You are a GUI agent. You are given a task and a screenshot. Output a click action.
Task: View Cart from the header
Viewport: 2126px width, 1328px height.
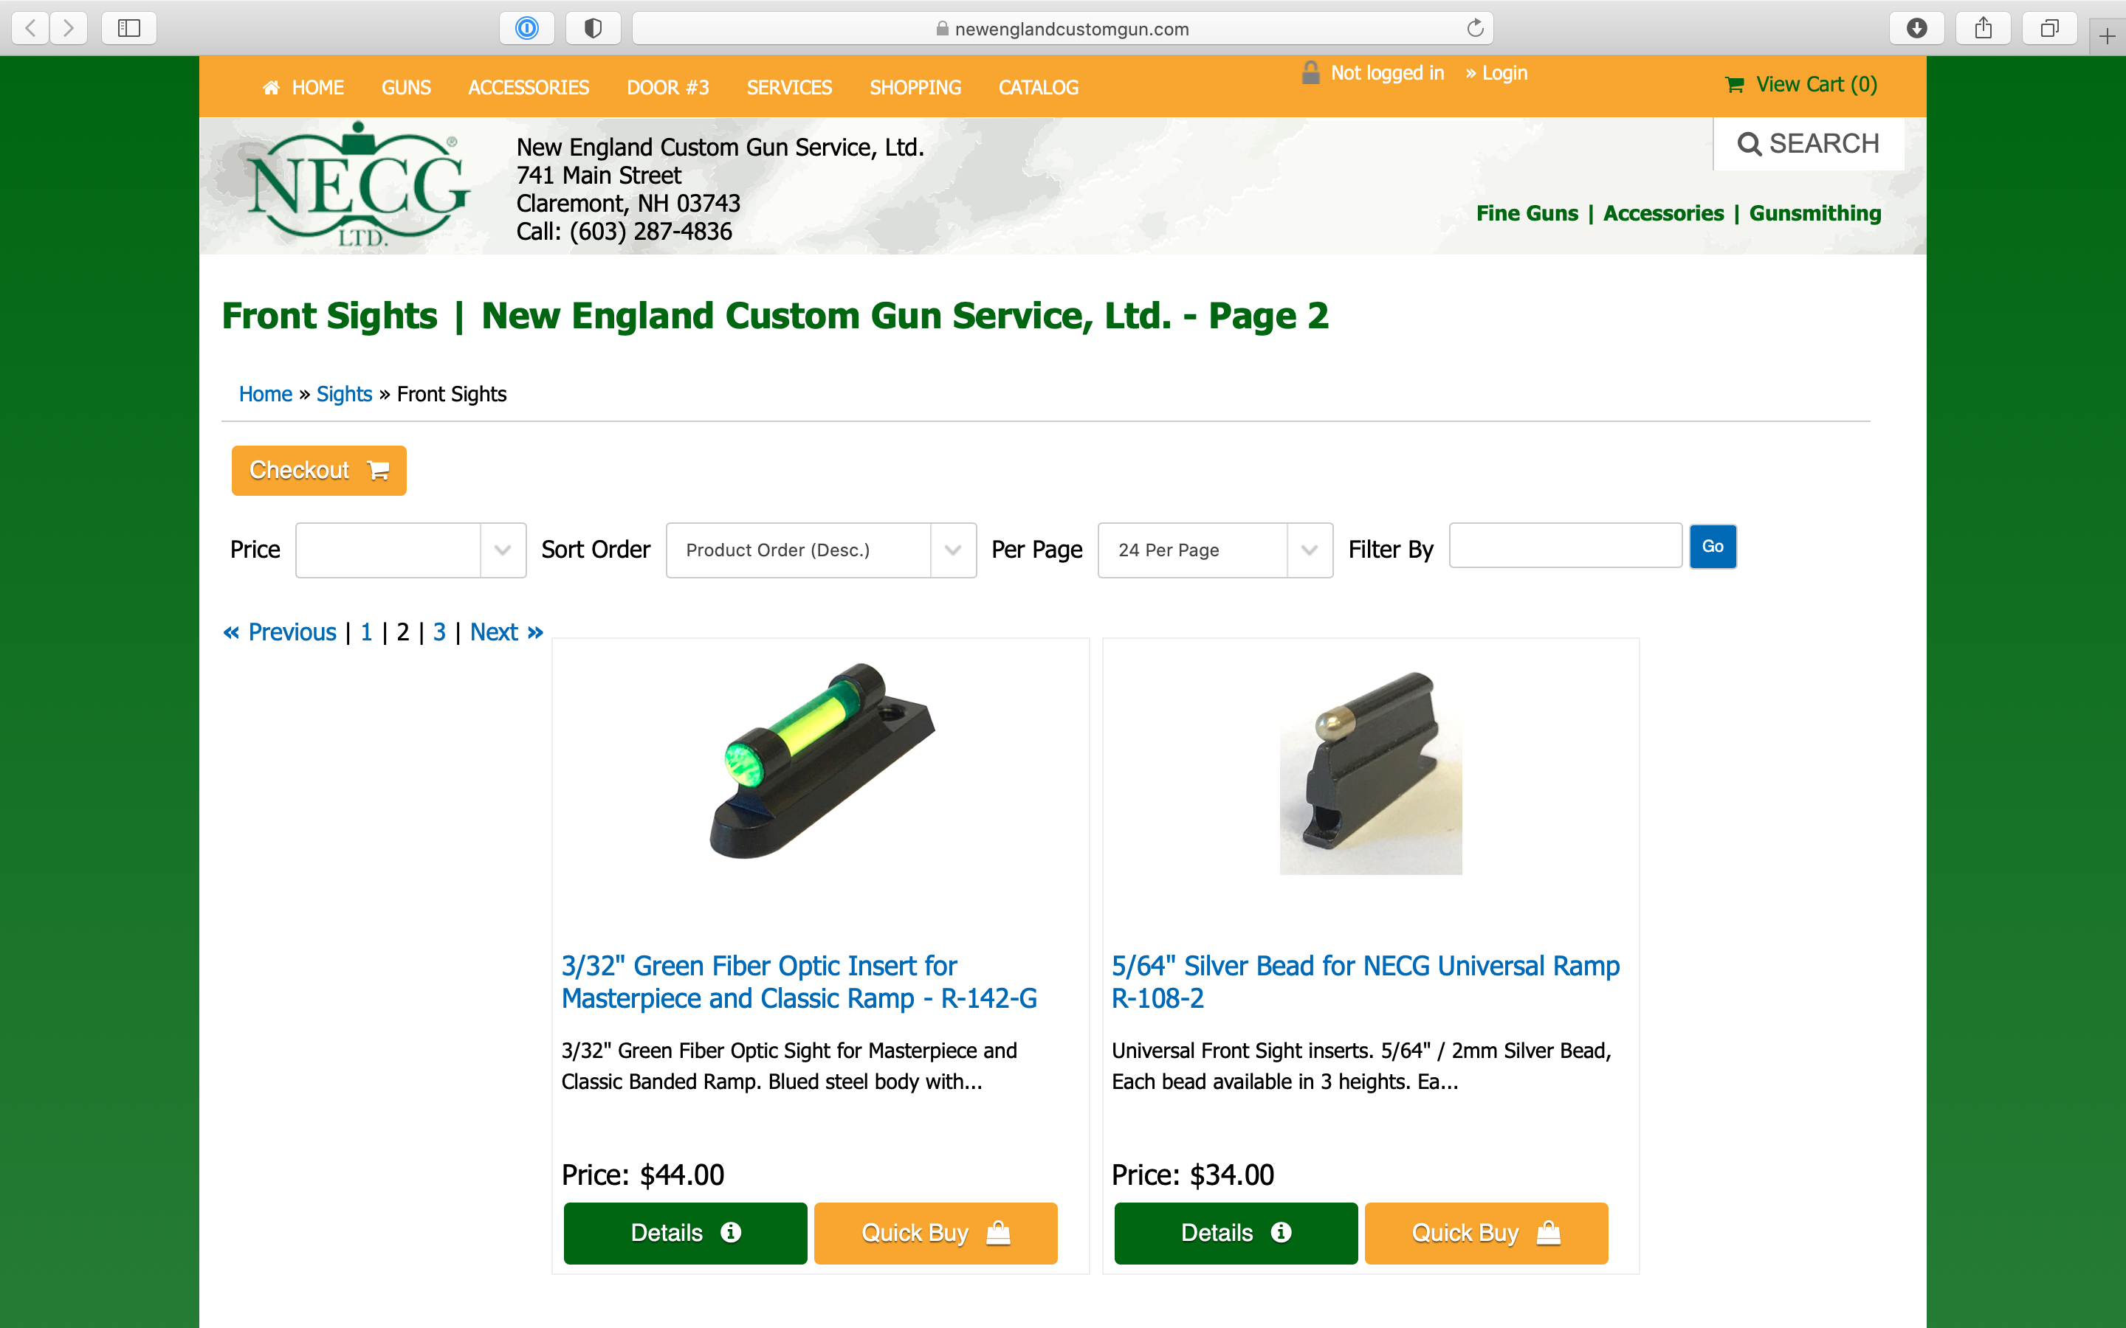click(x=1801, y=84)
